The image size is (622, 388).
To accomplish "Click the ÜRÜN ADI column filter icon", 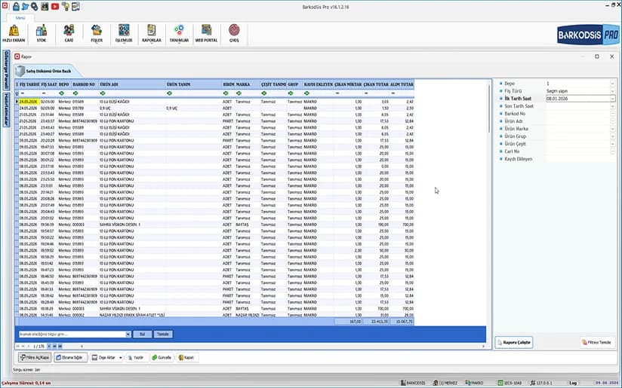I will 103,93.
